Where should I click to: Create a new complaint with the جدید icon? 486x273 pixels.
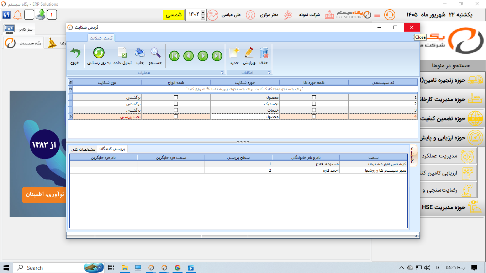tap(234, 53)
